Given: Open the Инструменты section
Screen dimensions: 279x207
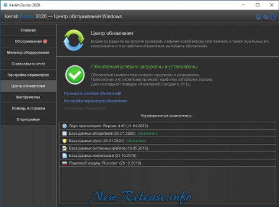Looking at the screenshot, I should (x=28, y=97).
